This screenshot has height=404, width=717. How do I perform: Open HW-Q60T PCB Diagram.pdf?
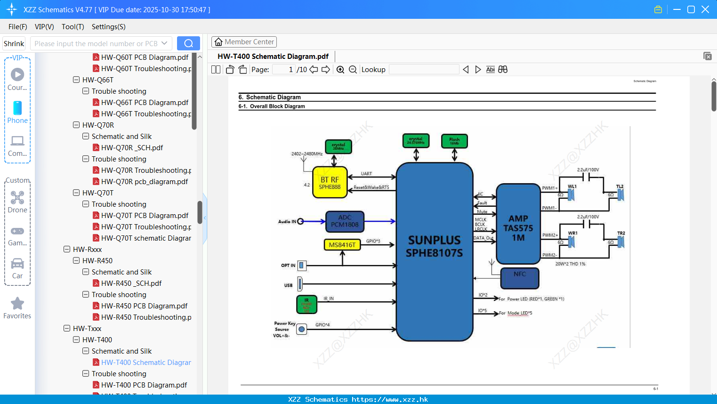tap(145, 57)
